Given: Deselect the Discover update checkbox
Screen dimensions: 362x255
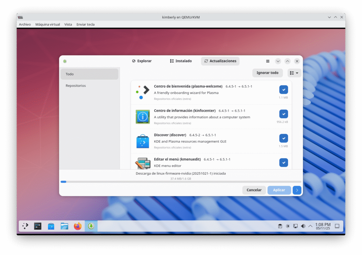Looking at the screenshot, I should (x=284, y=138).
